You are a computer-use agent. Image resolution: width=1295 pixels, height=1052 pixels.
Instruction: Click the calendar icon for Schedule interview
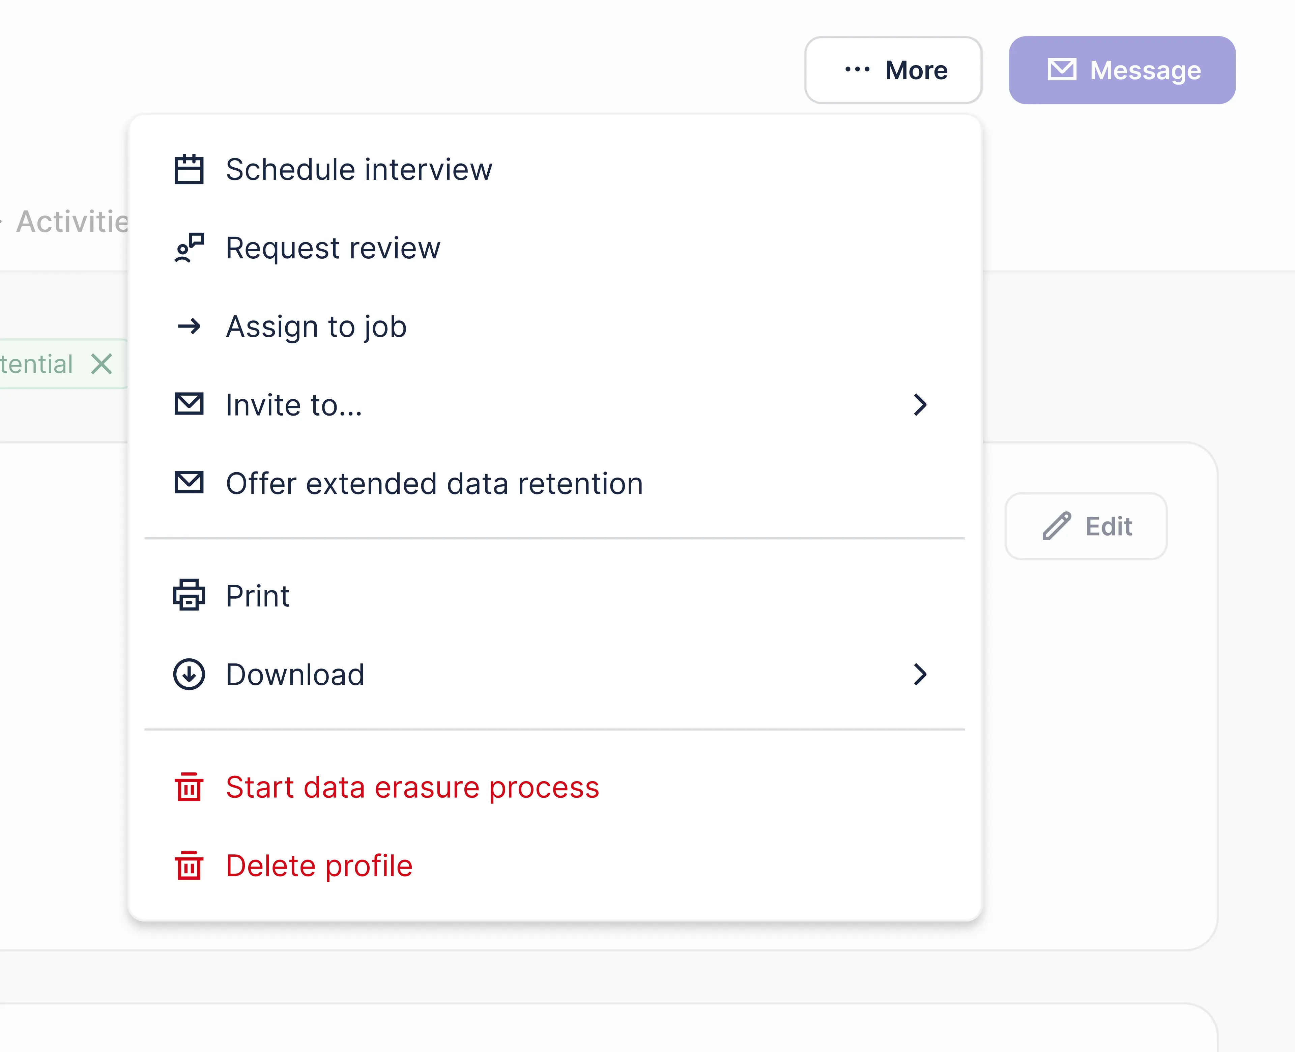[x=189, y=169]
